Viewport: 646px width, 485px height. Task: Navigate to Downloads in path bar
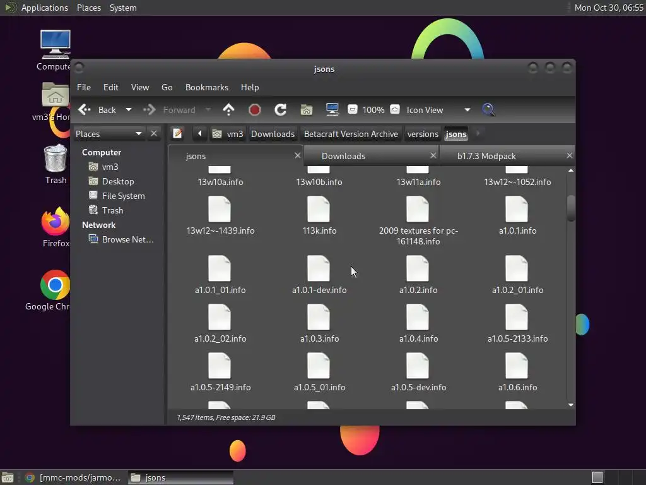(273, 134)
